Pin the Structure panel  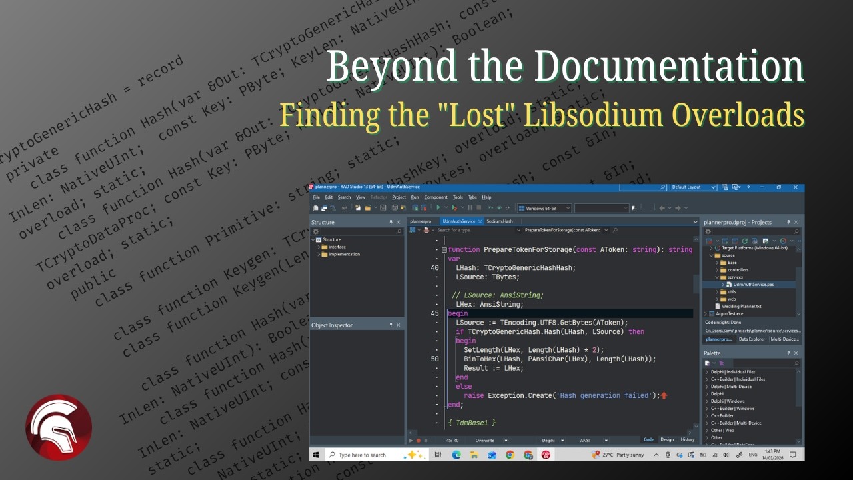(x=391, y=222)
